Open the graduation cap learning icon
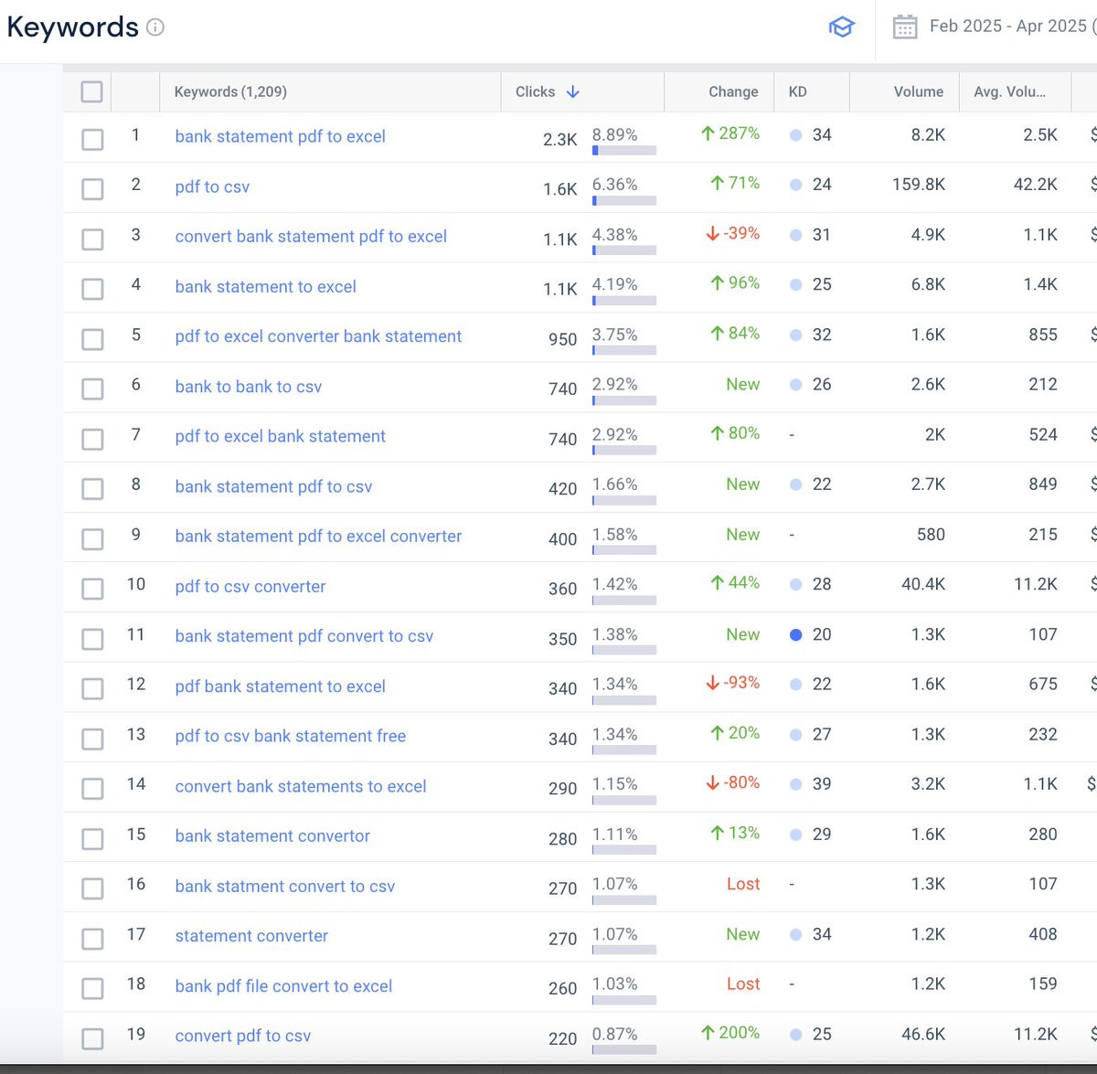 click(x=841, y=27)
